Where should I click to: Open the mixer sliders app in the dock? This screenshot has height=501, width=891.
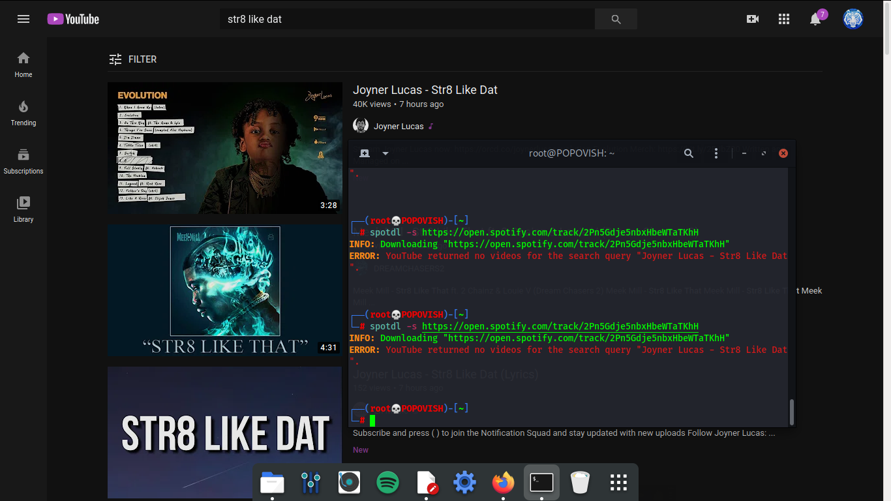[x=311, y=483]
